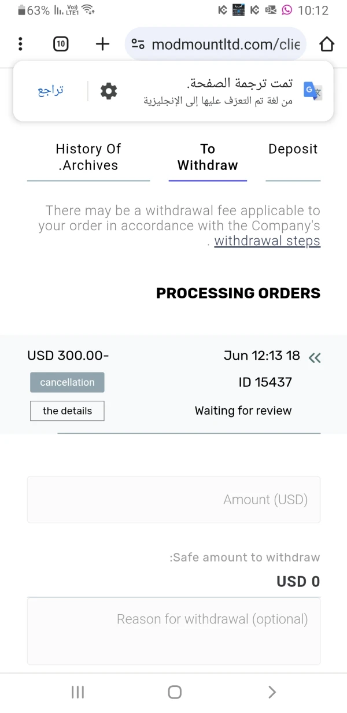Open a new tab with plus icon
347x713 pixels.
pyautogui.click(x=102, y=44)
